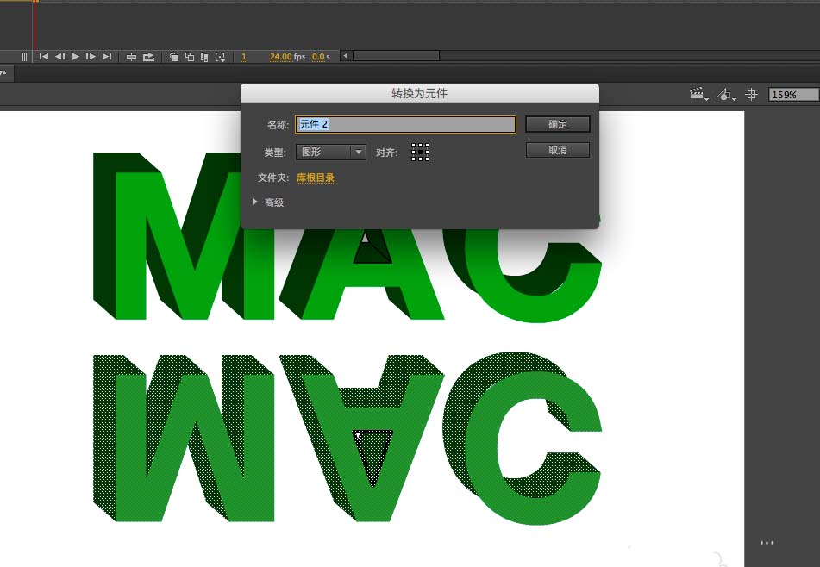The image size is (820, 567).
Task: Click the center frame icon
Action: [131, 57]
